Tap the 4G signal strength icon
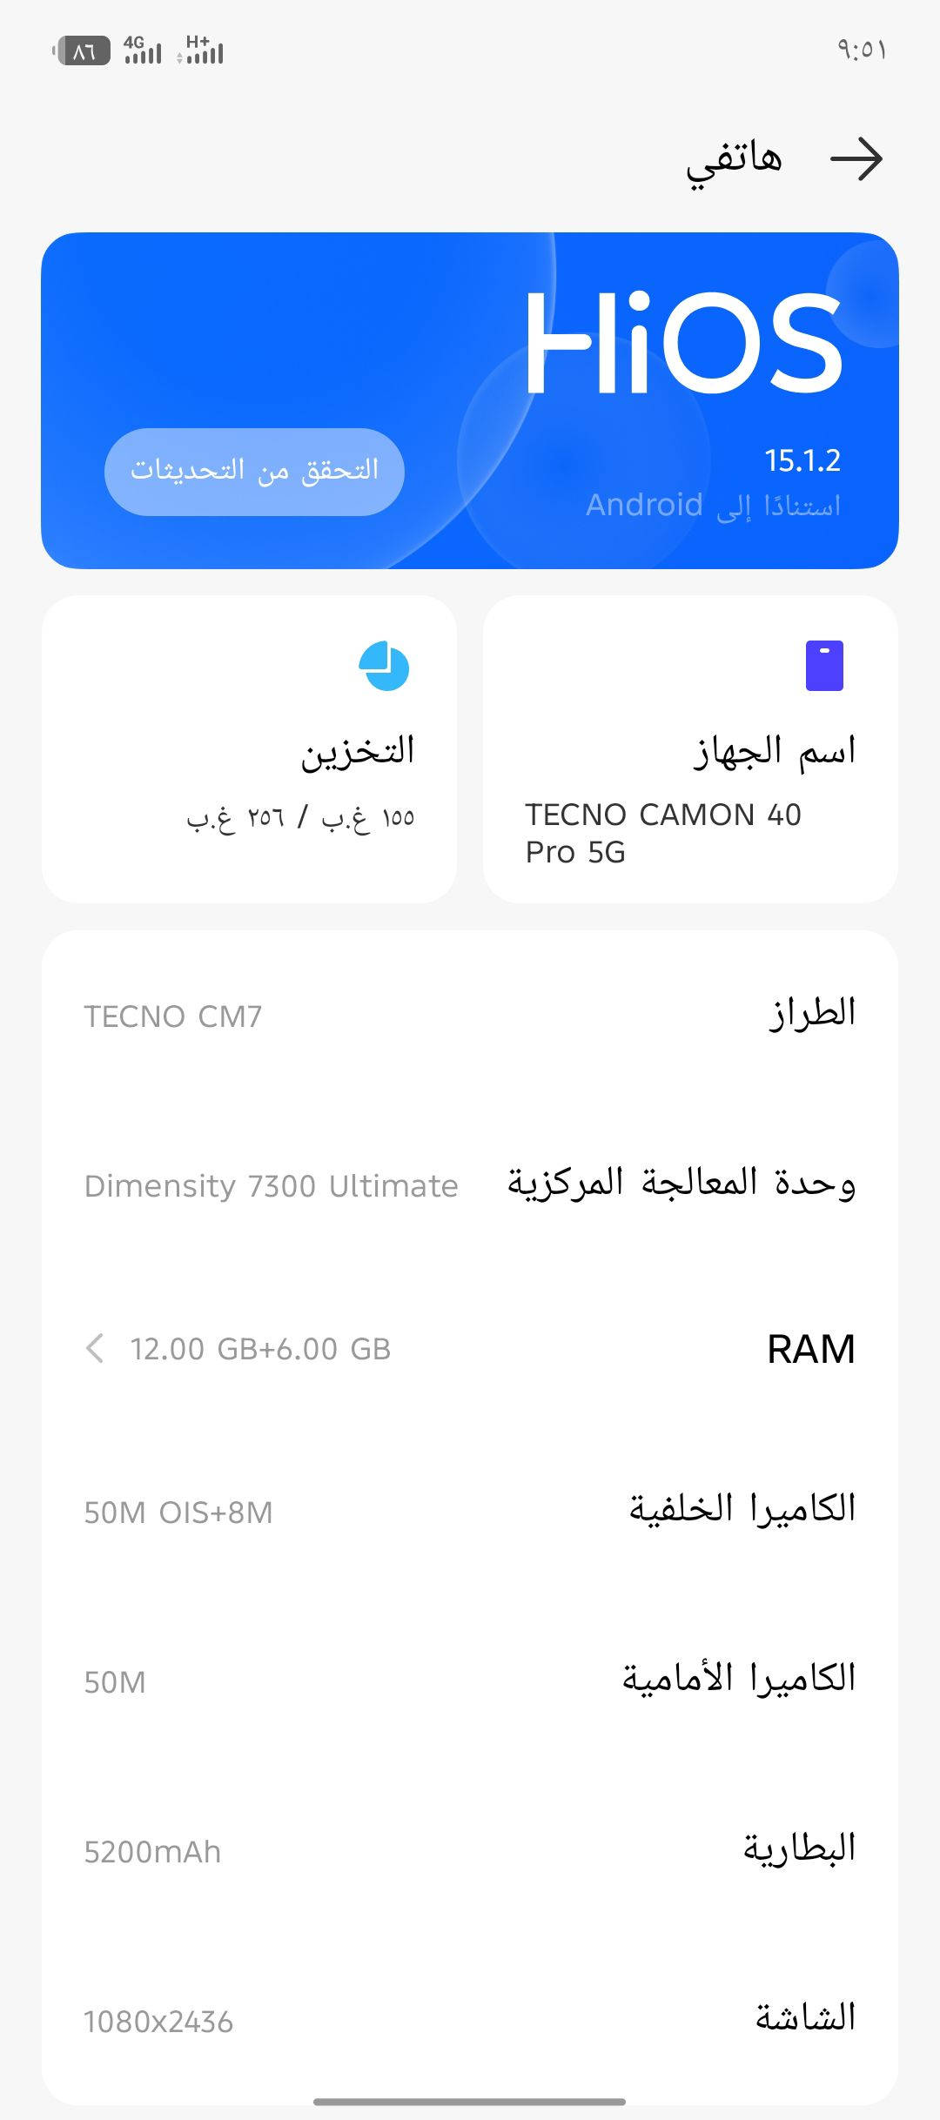The height and width of the screenshot is (2120, 940). pos(143,50)
